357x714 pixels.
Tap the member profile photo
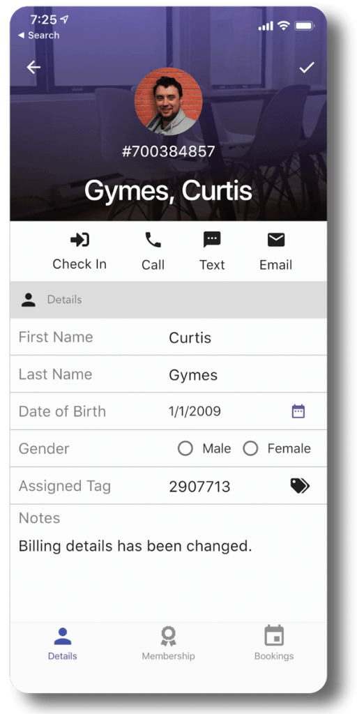(x=169, y=102)
